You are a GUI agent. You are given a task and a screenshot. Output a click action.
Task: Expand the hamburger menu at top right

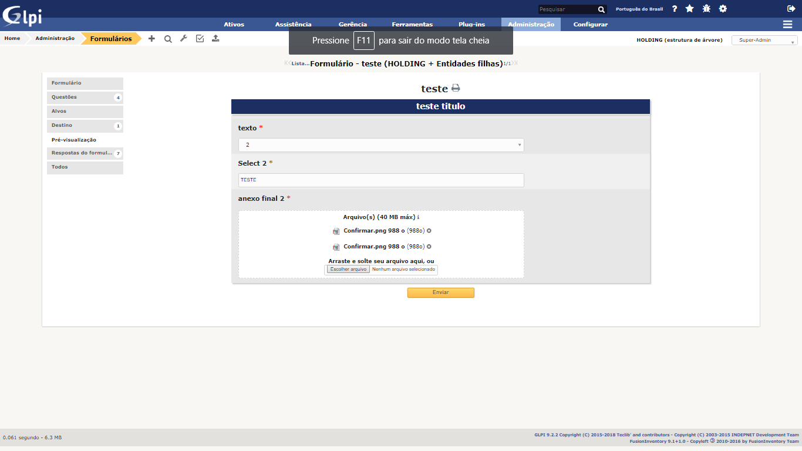pos(787,24)
